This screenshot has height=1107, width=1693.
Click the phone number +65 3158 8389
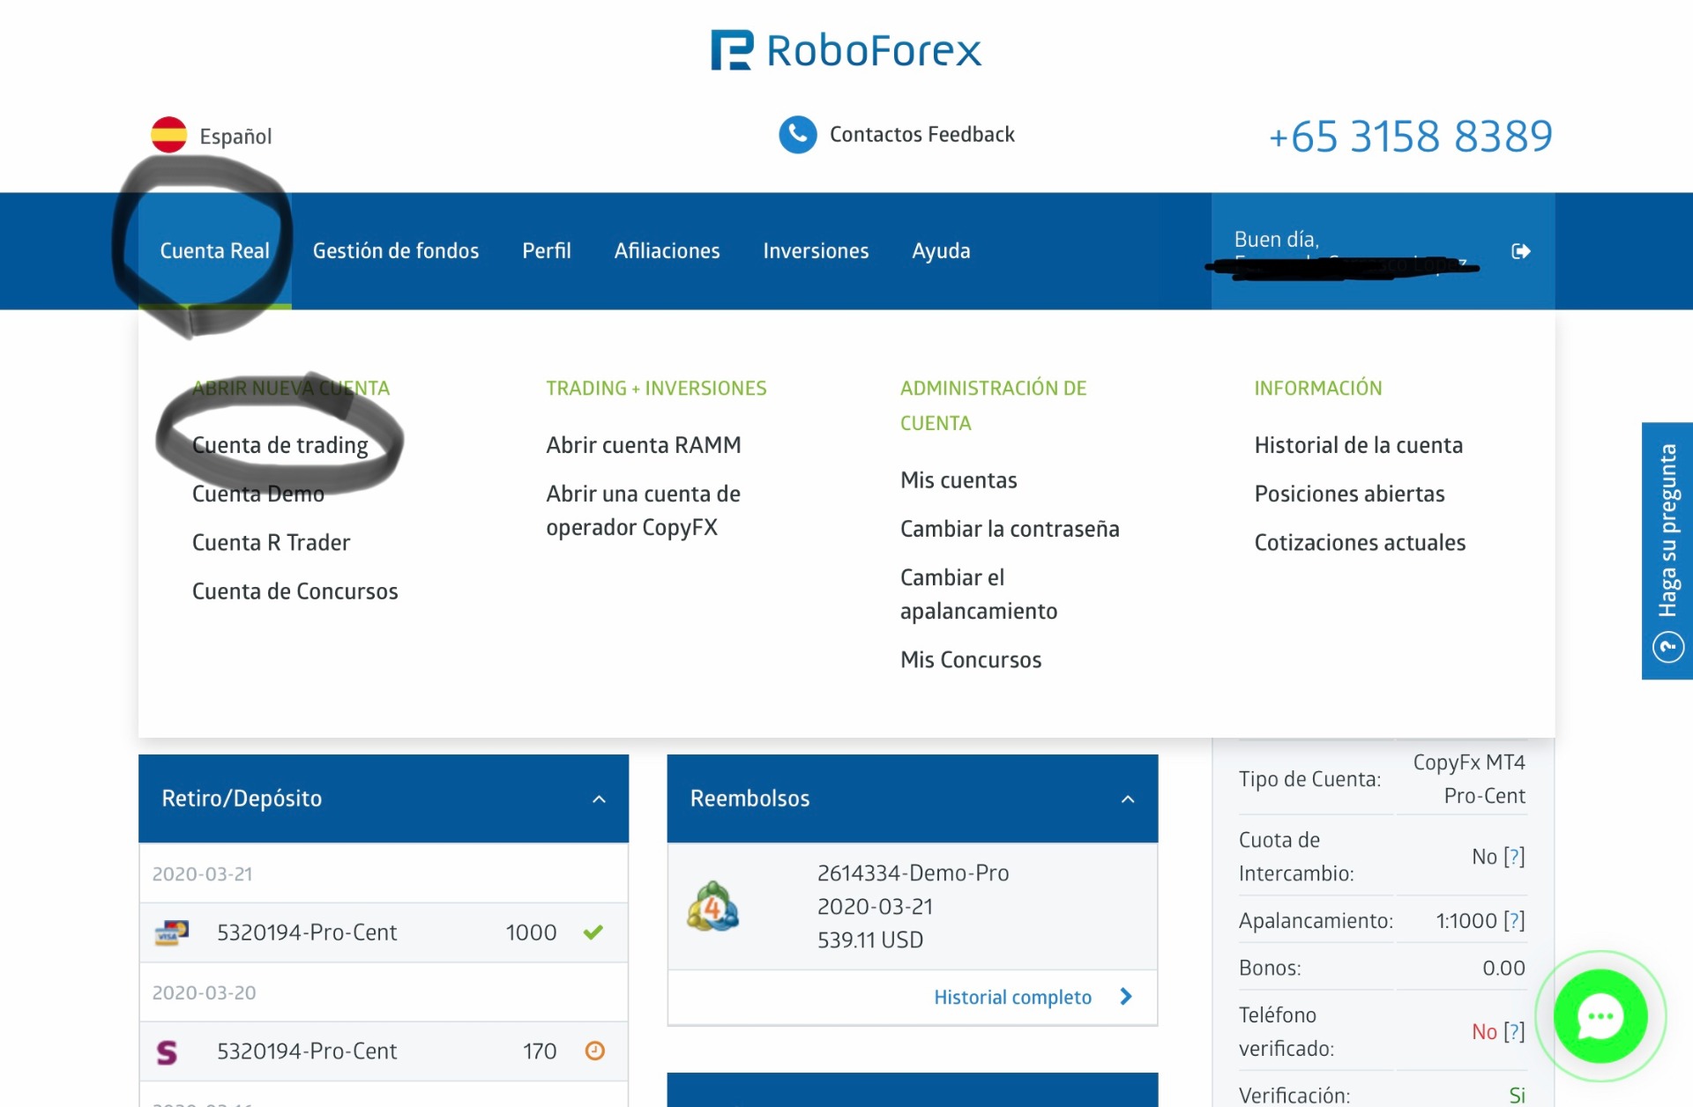[1411, 136]
